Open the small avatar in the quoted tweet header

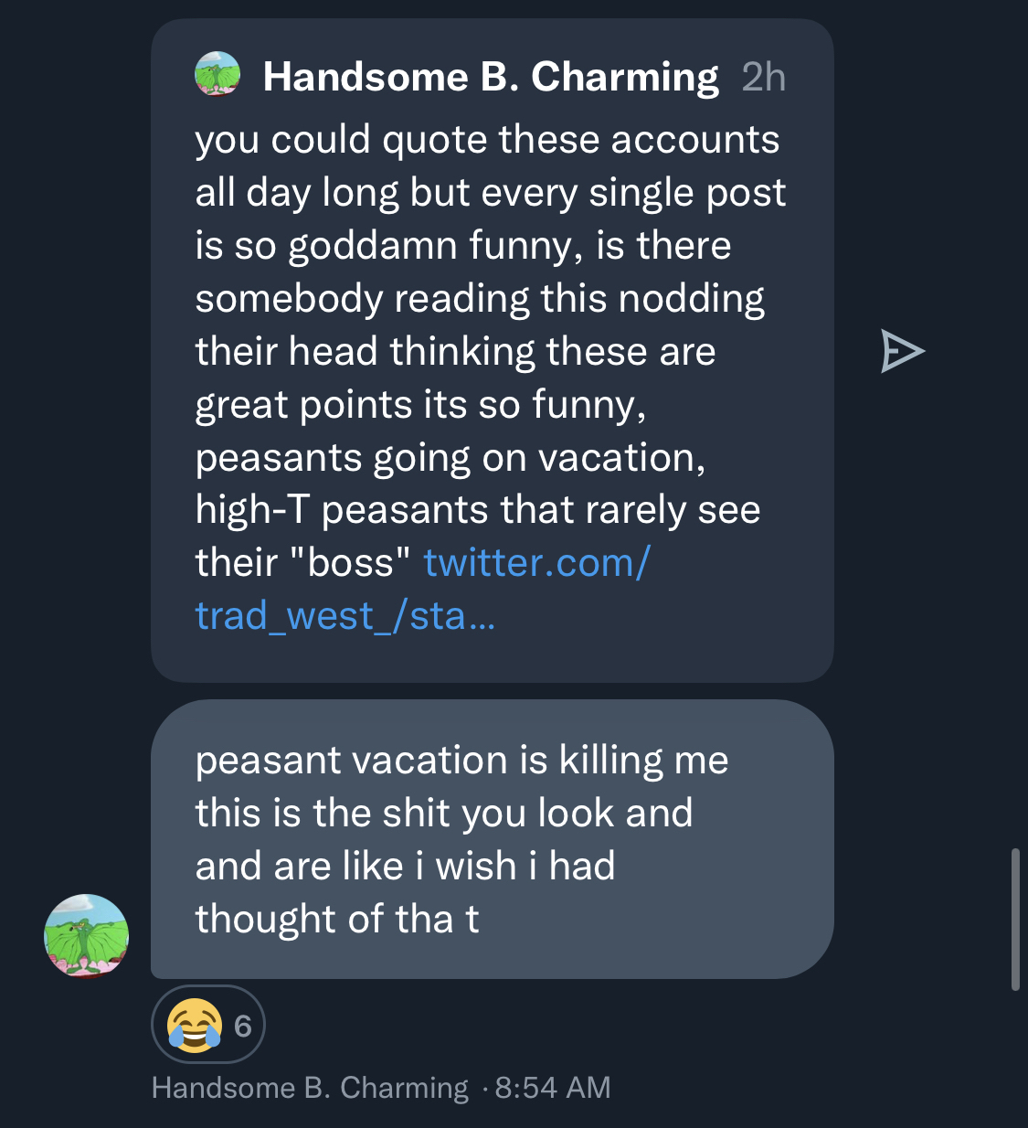click(x=217, y=74)
